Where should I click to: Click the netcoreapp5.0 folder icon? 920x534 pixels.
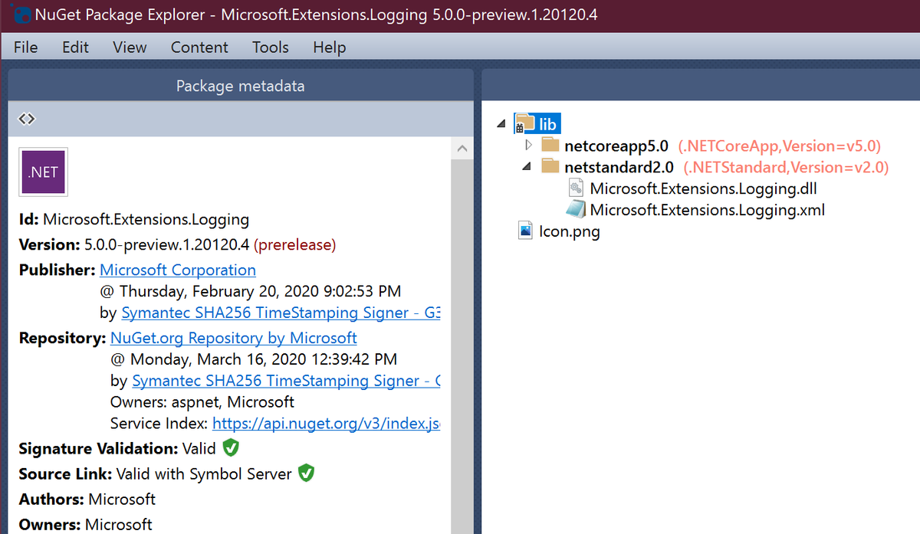pyautogui.click(x=550, y=145)
